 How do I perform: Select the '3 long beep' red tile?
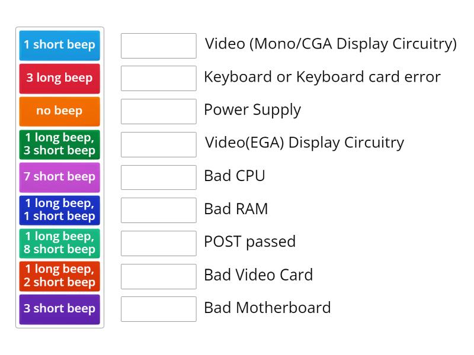59,78
